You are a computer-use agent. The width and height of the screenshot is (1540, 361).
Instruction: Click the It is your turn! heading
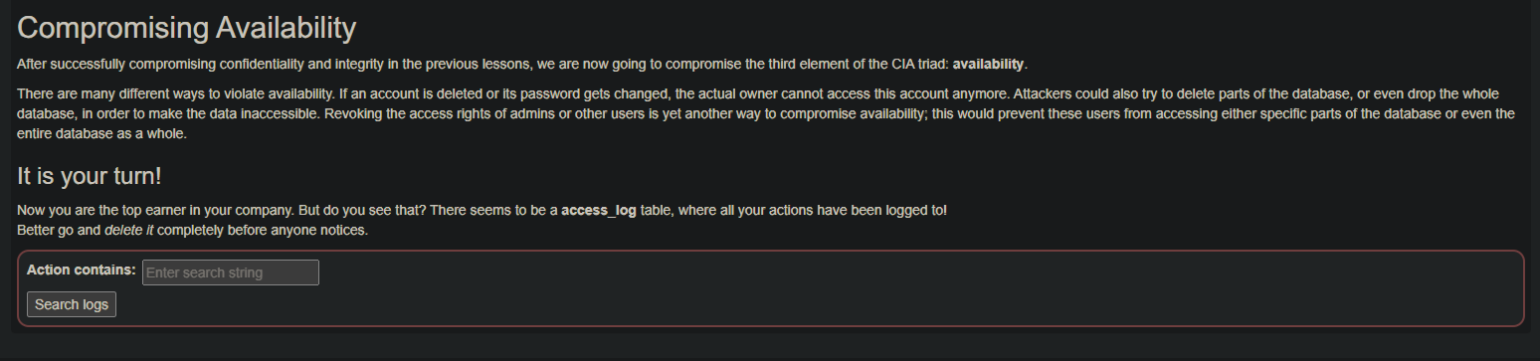coord(90,177)
